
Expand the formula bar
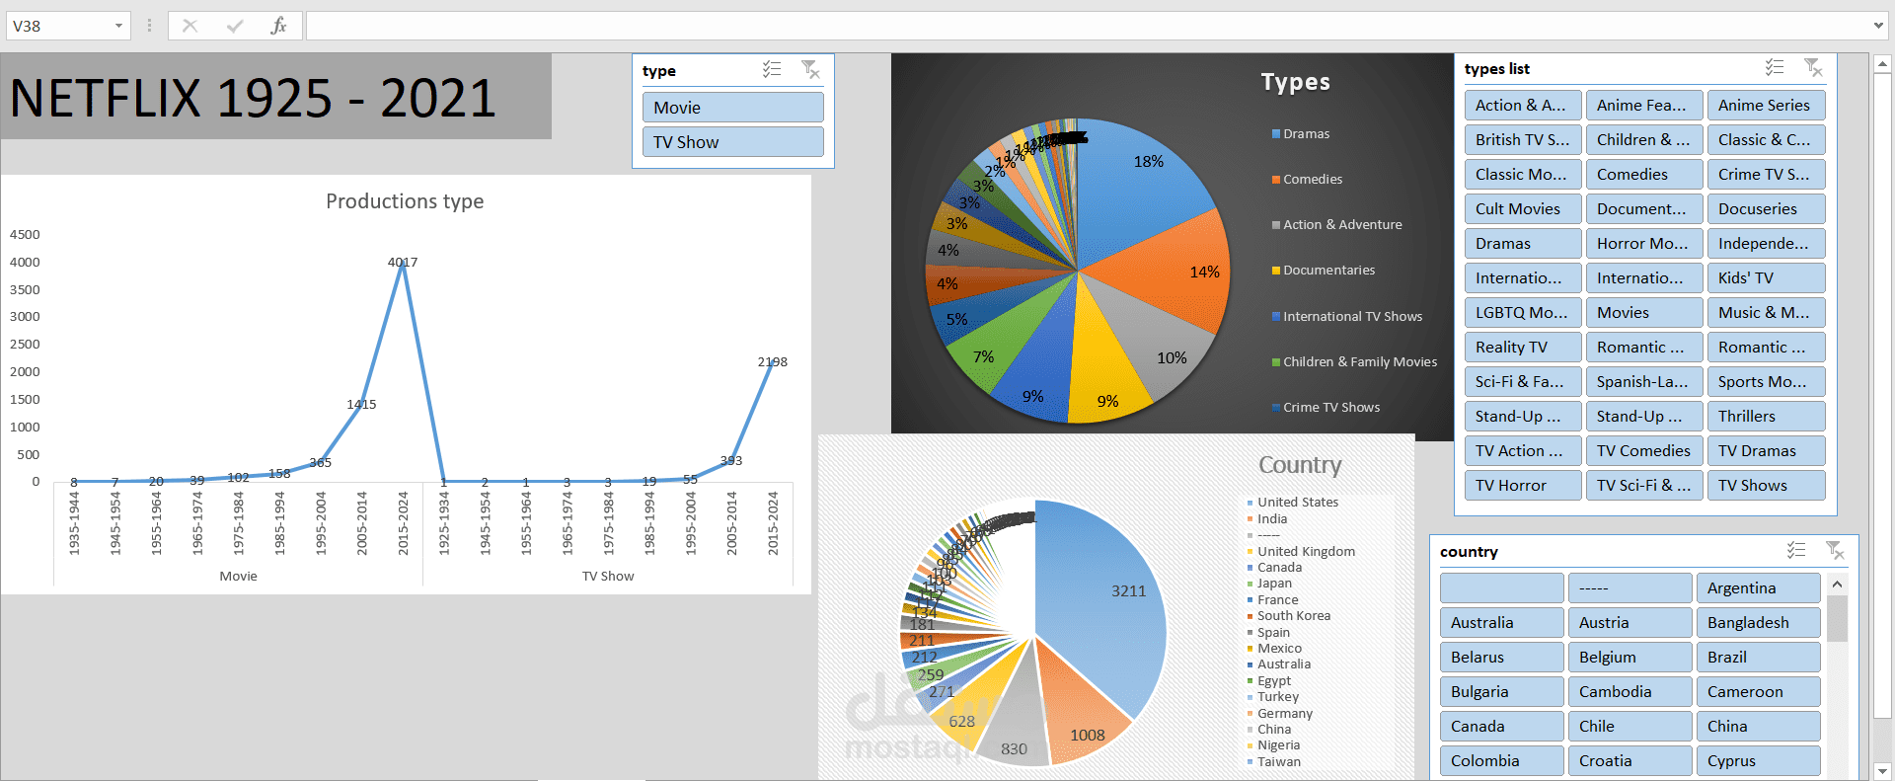[x=1878, y=26]
